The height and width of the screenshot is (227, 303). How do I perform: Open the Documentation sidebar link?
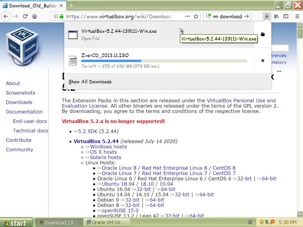24,112
